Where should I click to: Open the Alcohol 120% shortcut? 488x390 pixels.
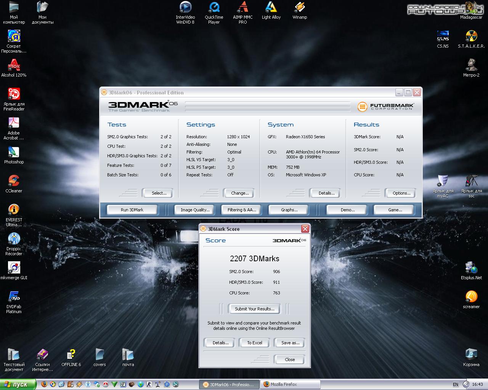(x=14, y=66)
